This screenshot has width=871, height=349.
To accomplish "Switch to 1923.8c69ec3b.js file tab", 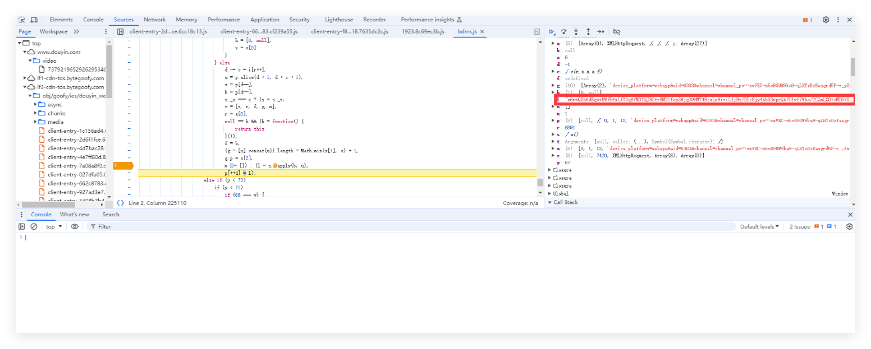I will click(x=423, y=32).
